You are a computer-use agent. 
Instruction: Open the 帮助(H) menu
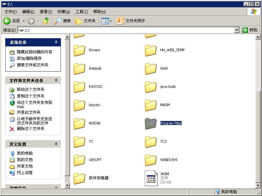click(x=100, y=12)
